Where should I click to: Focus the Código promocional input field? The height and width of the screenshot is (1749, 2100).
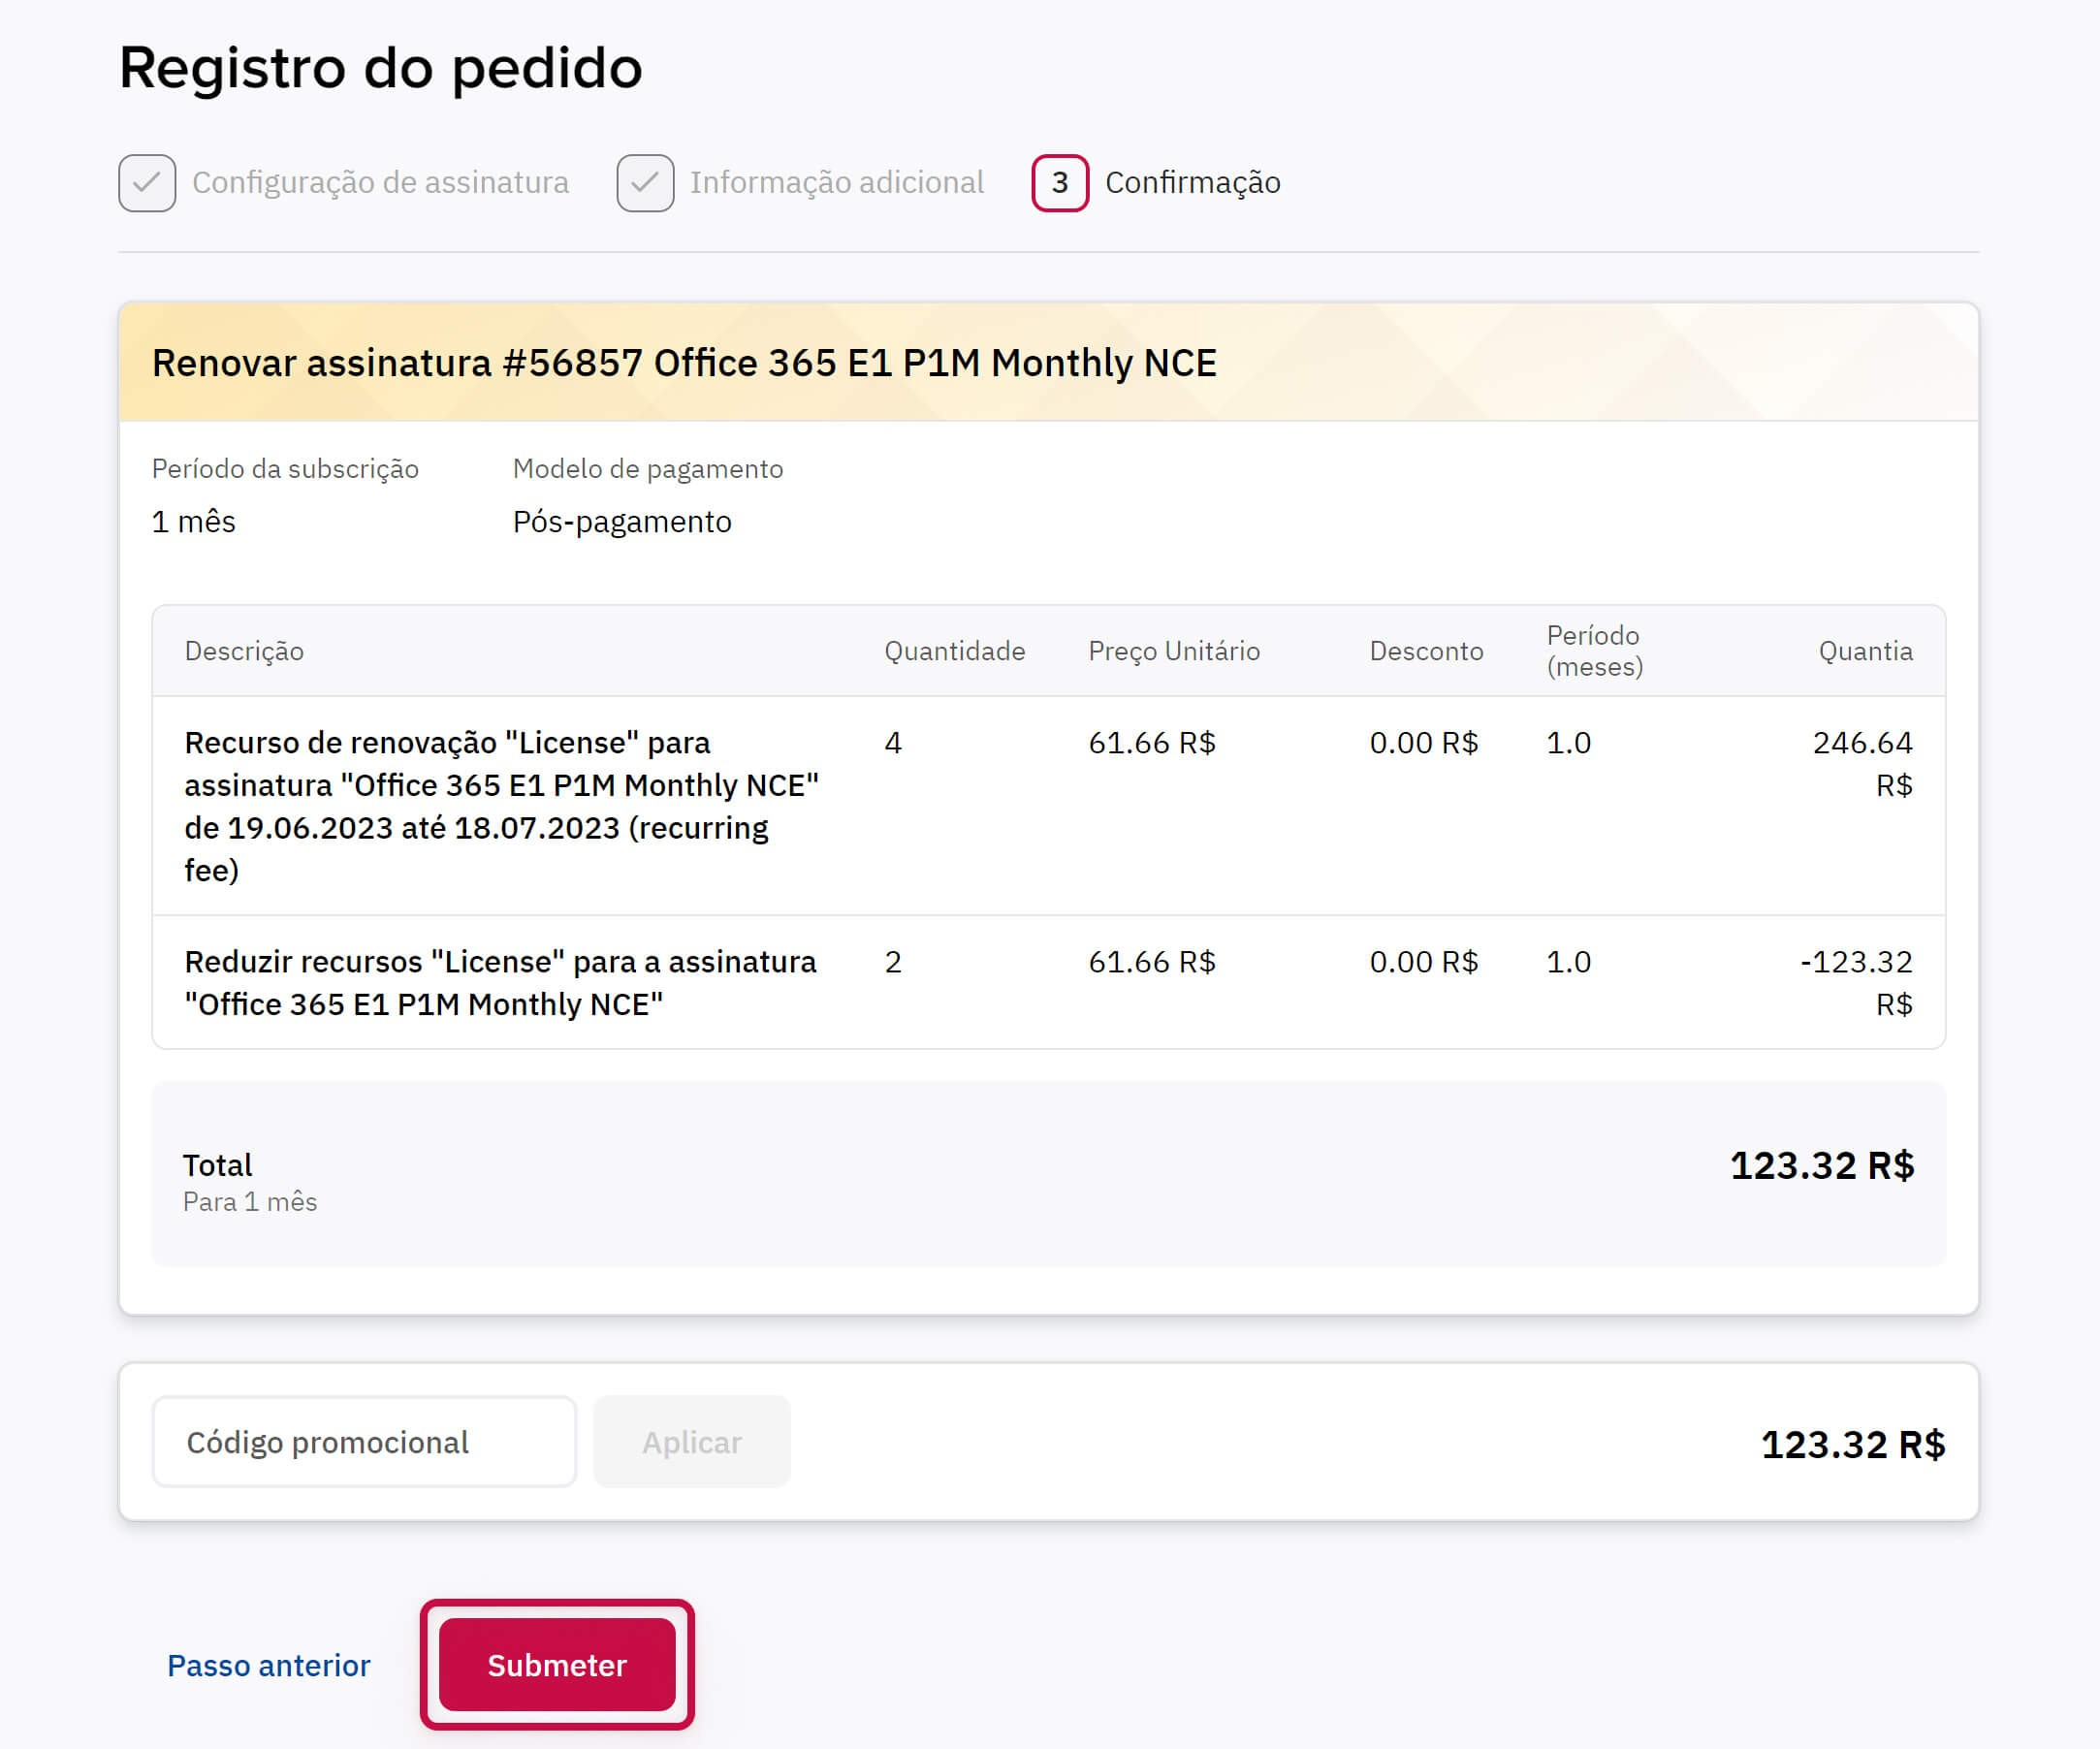point(364,1442)
